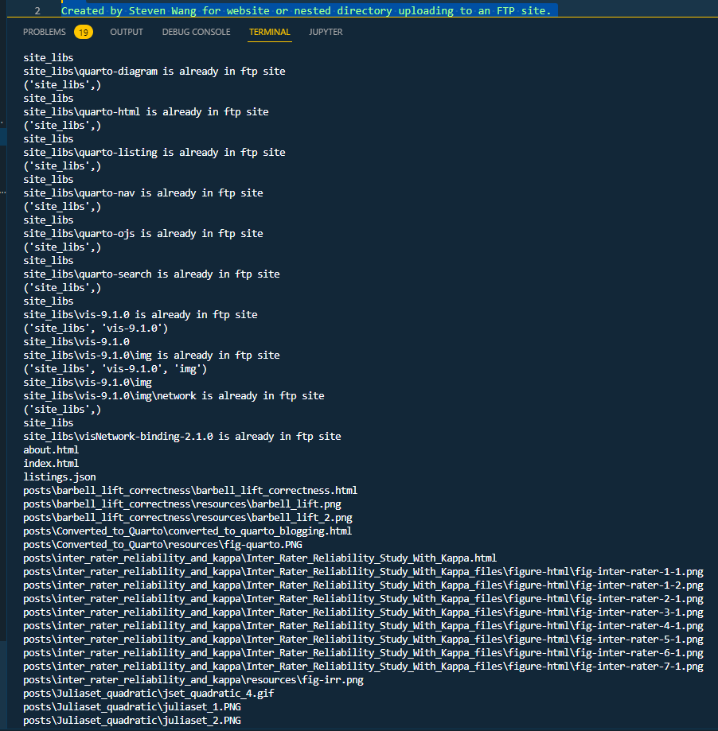The width and height of the screenshot is (718, 731).
Task: Open the OUTPUT panel tab
Action: (x=127, y=32)
